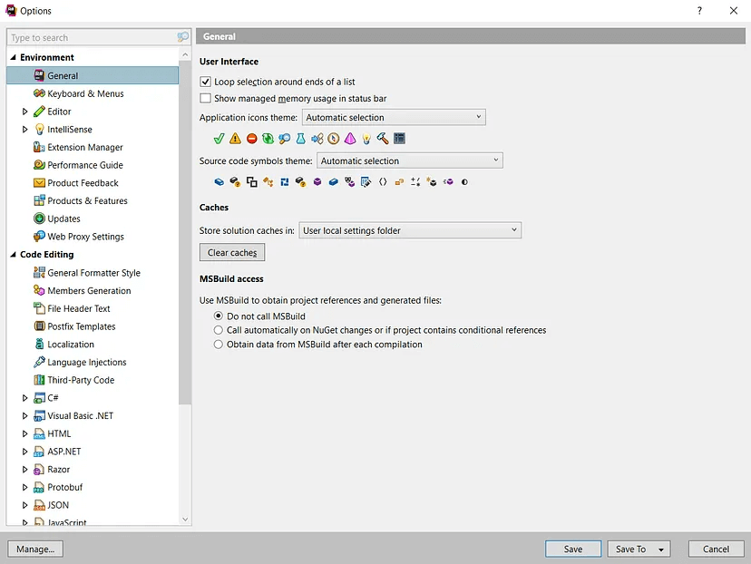This screenshot has height=564, width=751.
Task: Open the Third-Party Code settings page
Action: pyautogui.click(x=81, y=380)
